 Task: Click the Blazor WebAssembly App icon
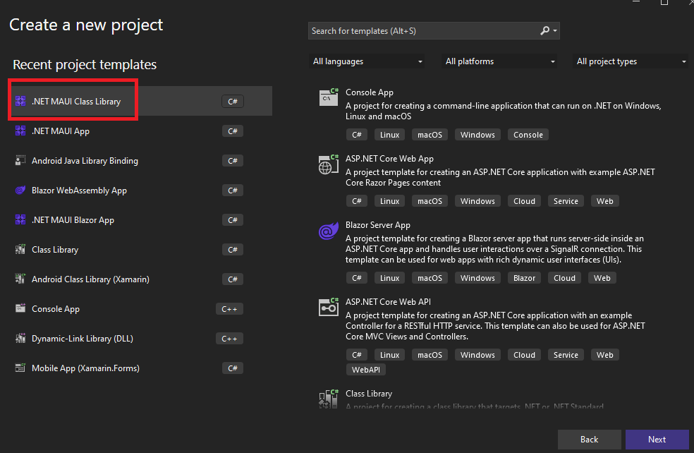click(20, 191)
